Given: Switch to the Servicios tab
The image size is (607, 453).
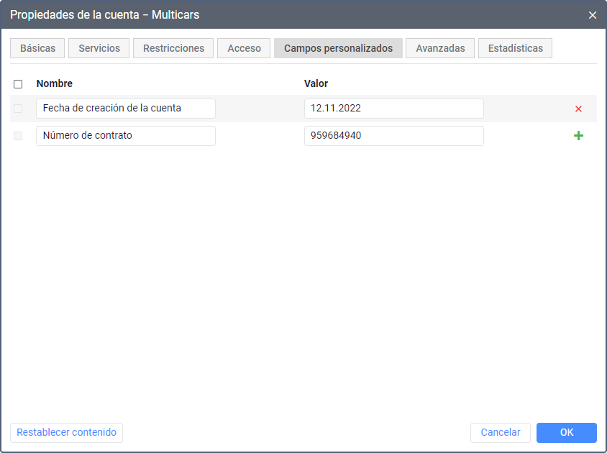Looking at the screenshot, I should tap(99, 48).
